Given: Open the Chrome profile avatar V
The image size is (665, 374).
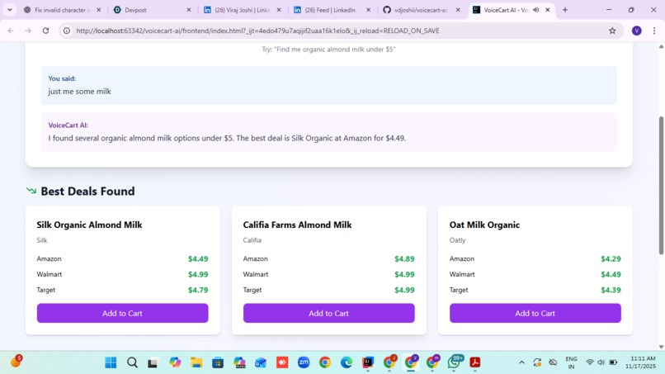Looking at the screenshot, I should click(x=637, y=31).
